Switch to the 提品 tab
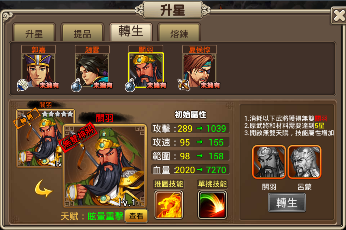The height and width of the screenshot is (230, 346). coord(82,34)
